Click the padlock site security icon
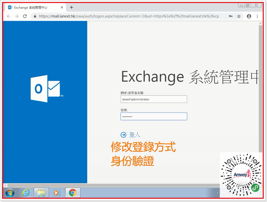267x202 pixels. (35, 16)
